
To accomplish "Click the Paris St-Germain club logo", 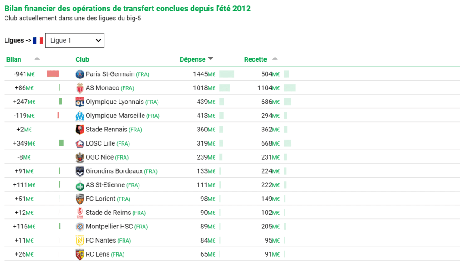I will click(80, 74).
